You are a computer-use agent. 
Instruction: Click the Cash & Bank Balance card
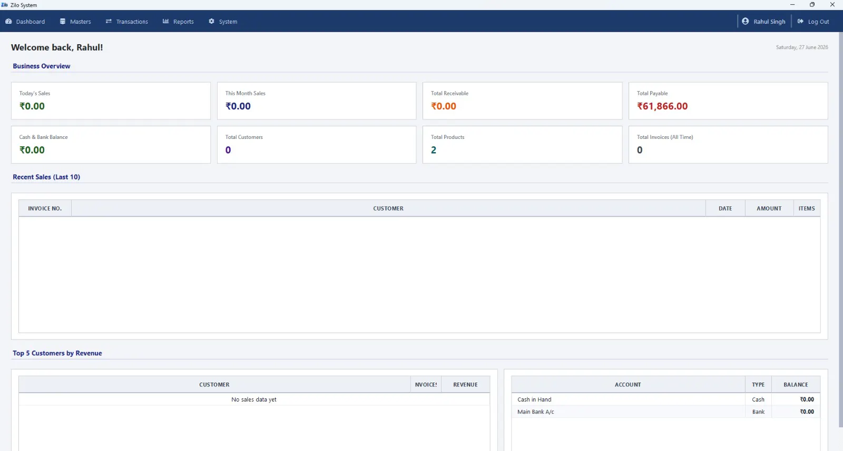point(111,144)
